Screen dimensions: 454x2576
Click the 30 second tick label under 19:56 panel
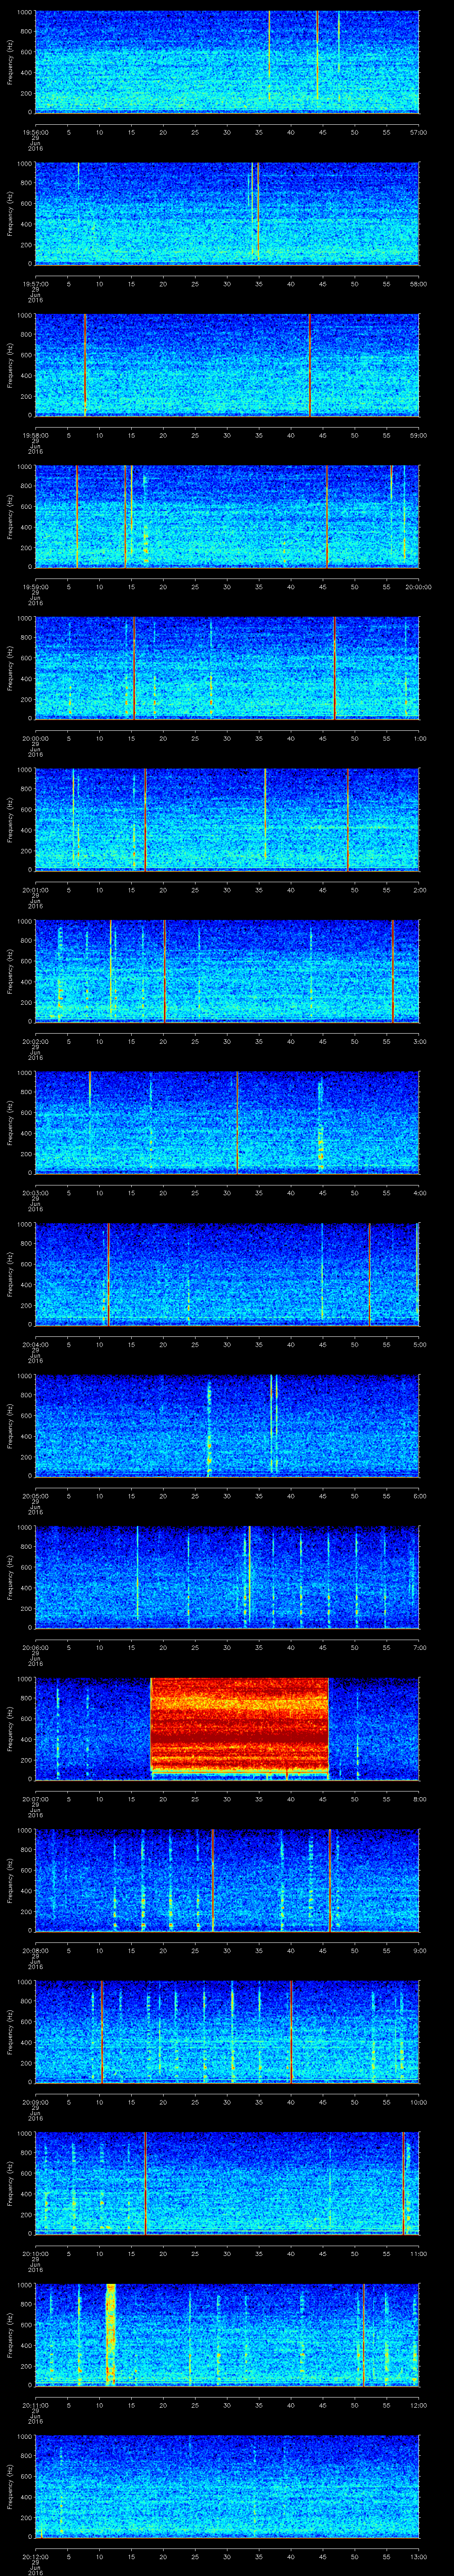[x=227, y=132]
